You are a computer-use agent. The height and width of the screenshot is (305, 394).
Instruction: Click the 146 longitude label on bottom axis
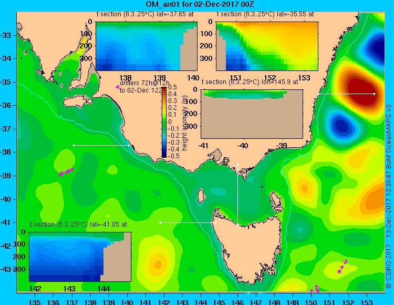point(237,302)
